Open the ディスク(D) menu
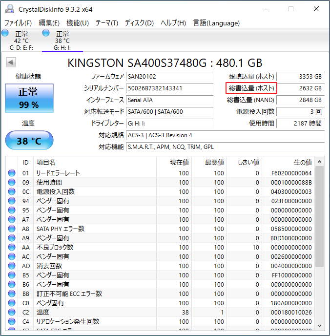Image resolution: width=330 pixels, height=336 pixels. 140,23
